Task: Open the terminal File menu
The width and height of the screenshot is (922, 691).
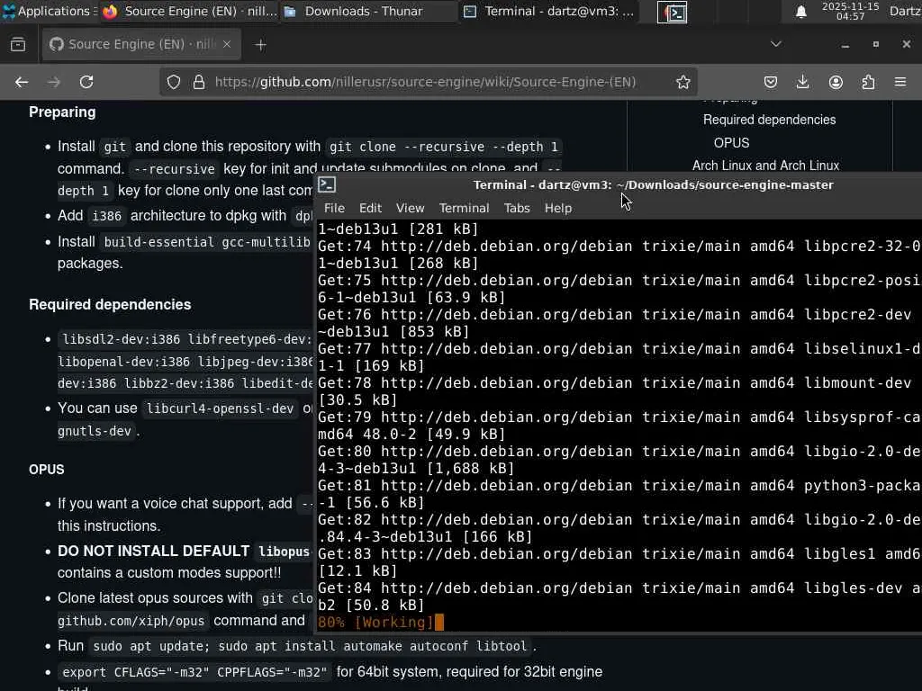Action: point(334,208)
